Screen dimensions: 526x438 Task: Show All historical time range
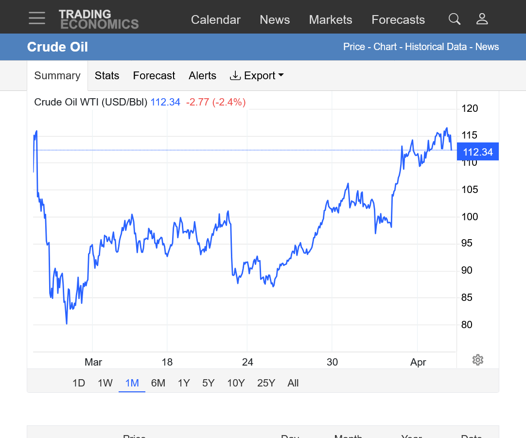click(293, 383)
